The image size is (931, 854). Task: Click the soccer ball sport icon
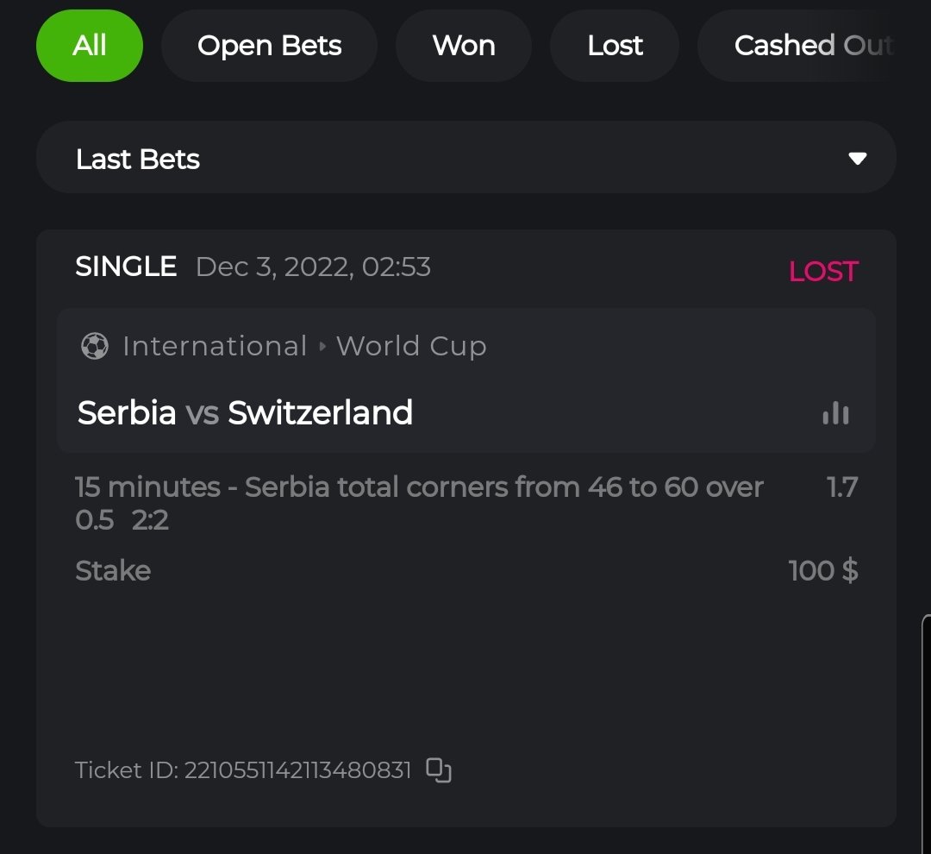pos(95,347)
